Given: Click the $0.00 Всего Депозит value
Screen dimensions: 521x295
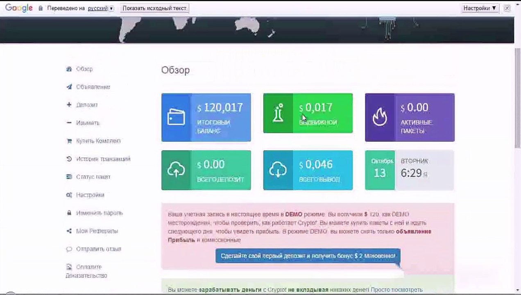Looking at the screenshot, I should [211, 165].
